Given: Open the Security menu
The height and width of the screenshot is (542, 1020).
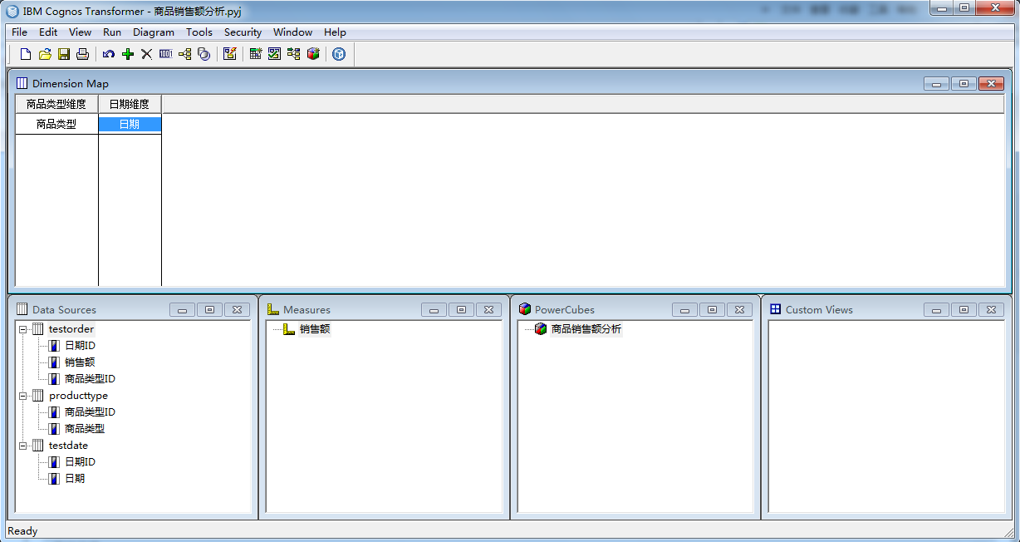Looking at the screenshot, I should tap(243, 32).
